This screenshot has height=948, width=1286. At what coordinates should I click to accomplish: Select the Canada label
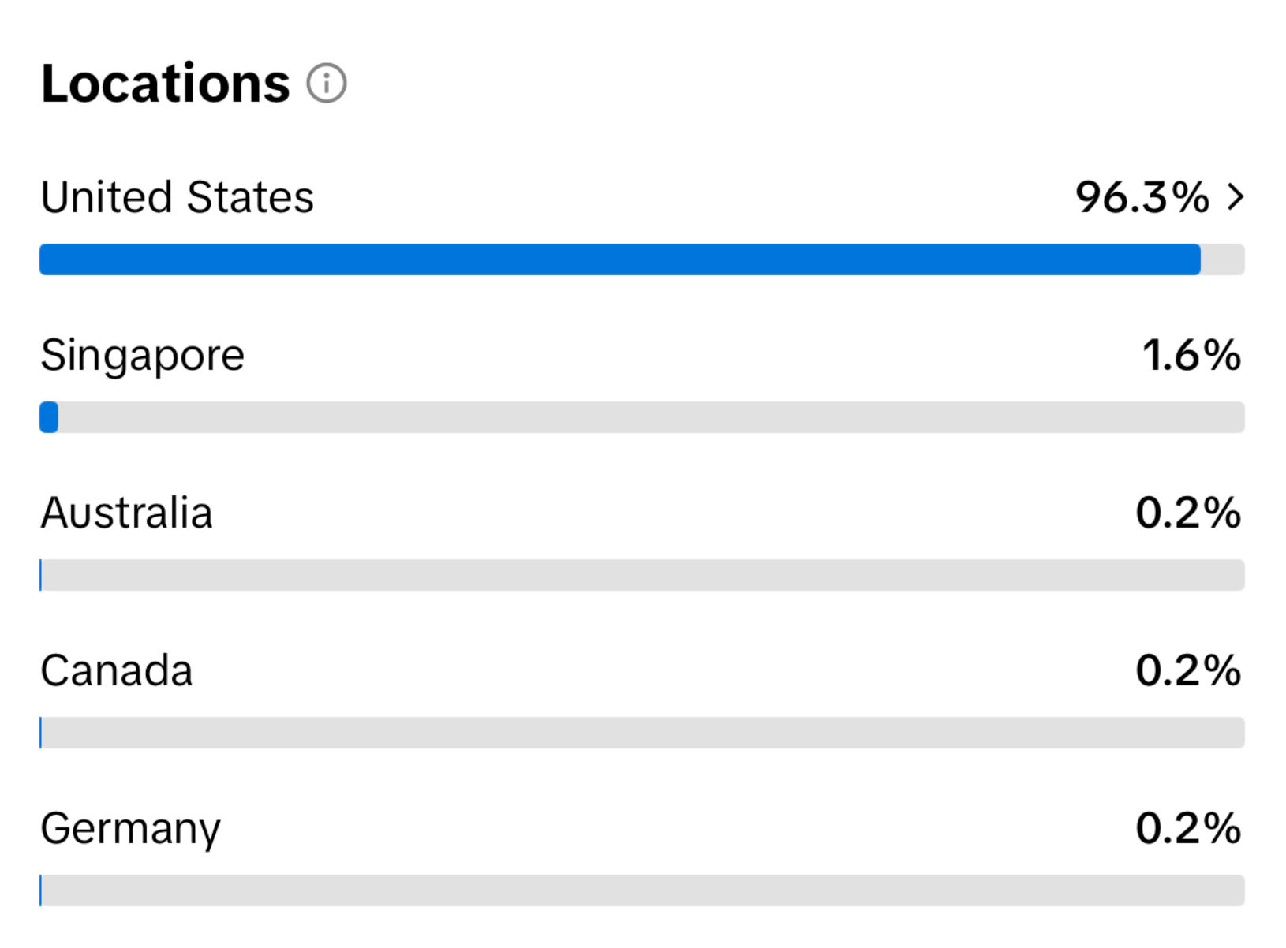(117, 670)
